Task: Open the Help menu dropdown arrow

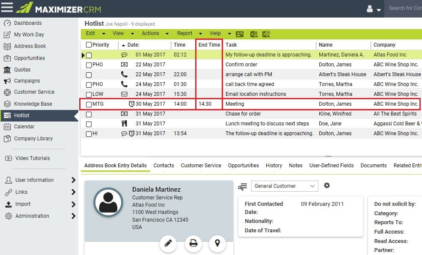Action: point(229,34)
